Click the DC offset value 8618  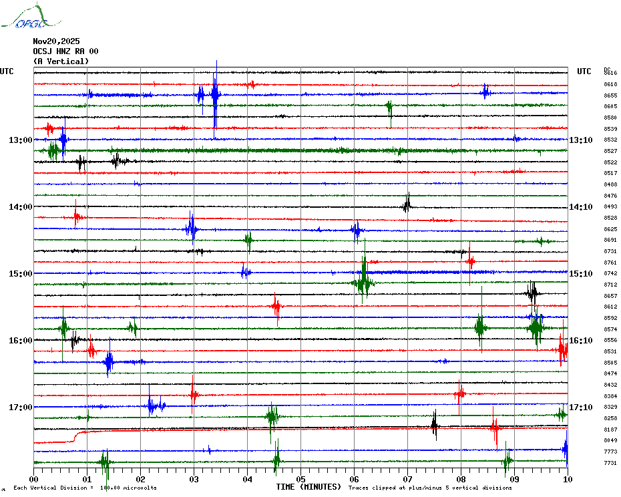[610, 84]
